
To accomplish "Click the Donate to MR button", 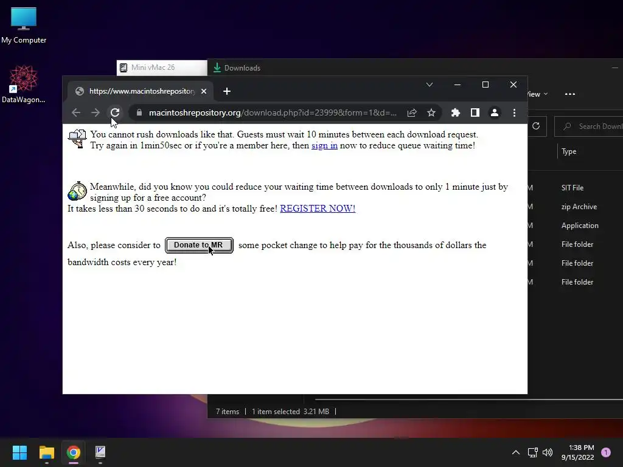I will [199, 245].
